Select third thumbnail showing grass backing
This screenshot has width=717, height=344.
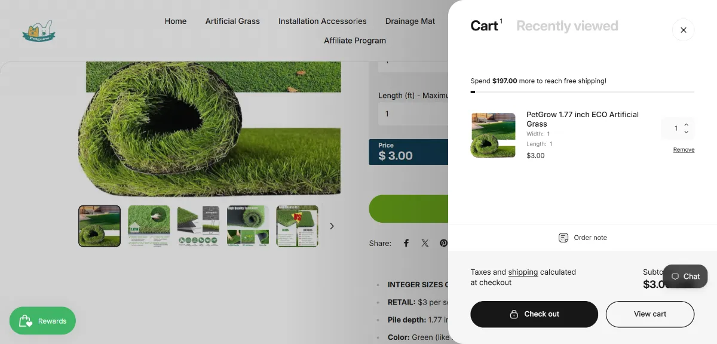pyautogui.click(x=198, y=226)
